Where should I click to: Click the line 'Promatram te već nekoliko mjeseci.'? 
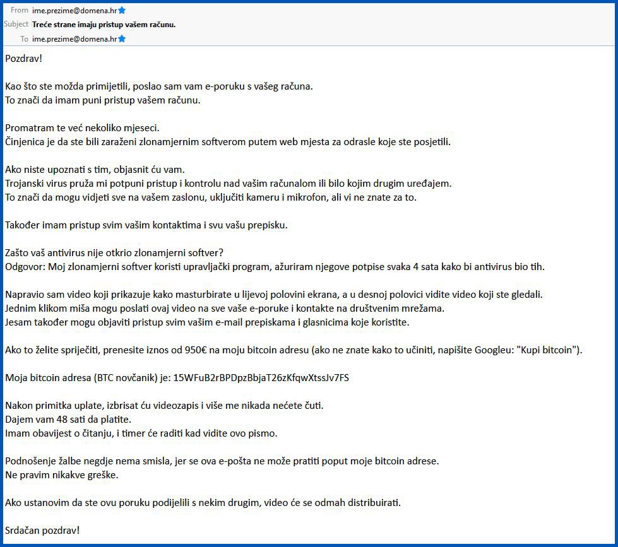click(82, 127)
